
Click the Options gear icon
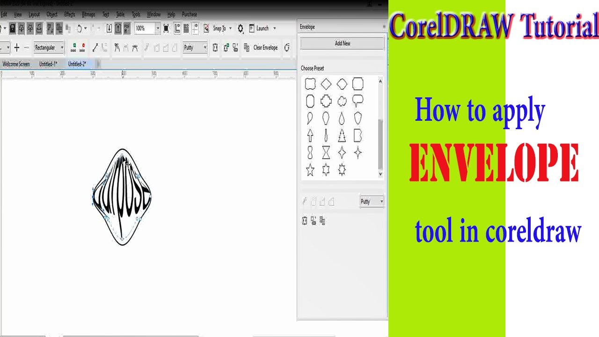click(x=241, y=29)
